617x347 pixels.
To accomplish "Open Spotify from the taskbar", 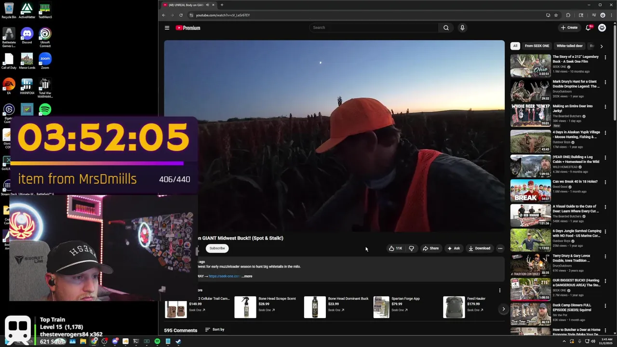I will tap(157, 342).
